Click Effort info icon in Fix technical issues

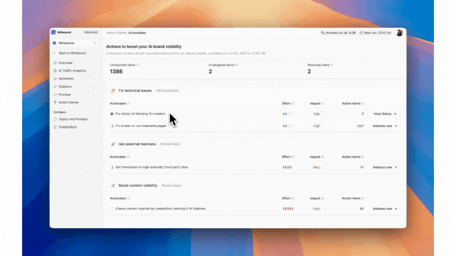pyautogui.click(x=293, y=104)
